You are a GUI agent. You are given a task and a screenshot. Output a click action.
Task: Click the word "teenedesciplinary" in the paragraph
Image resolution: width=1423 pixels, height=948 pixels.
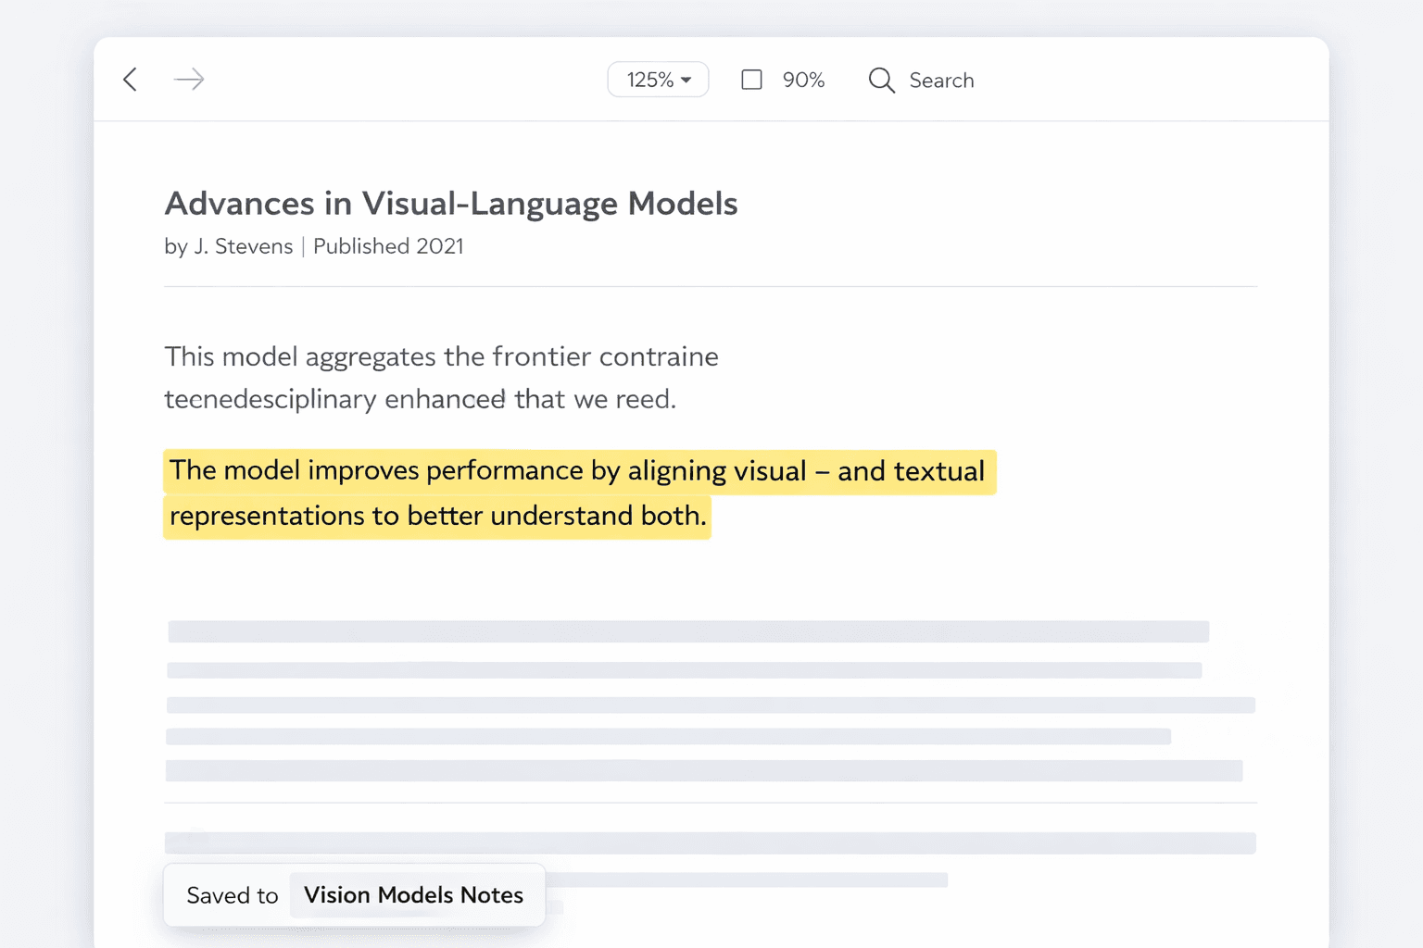click(x=271, y=399)
